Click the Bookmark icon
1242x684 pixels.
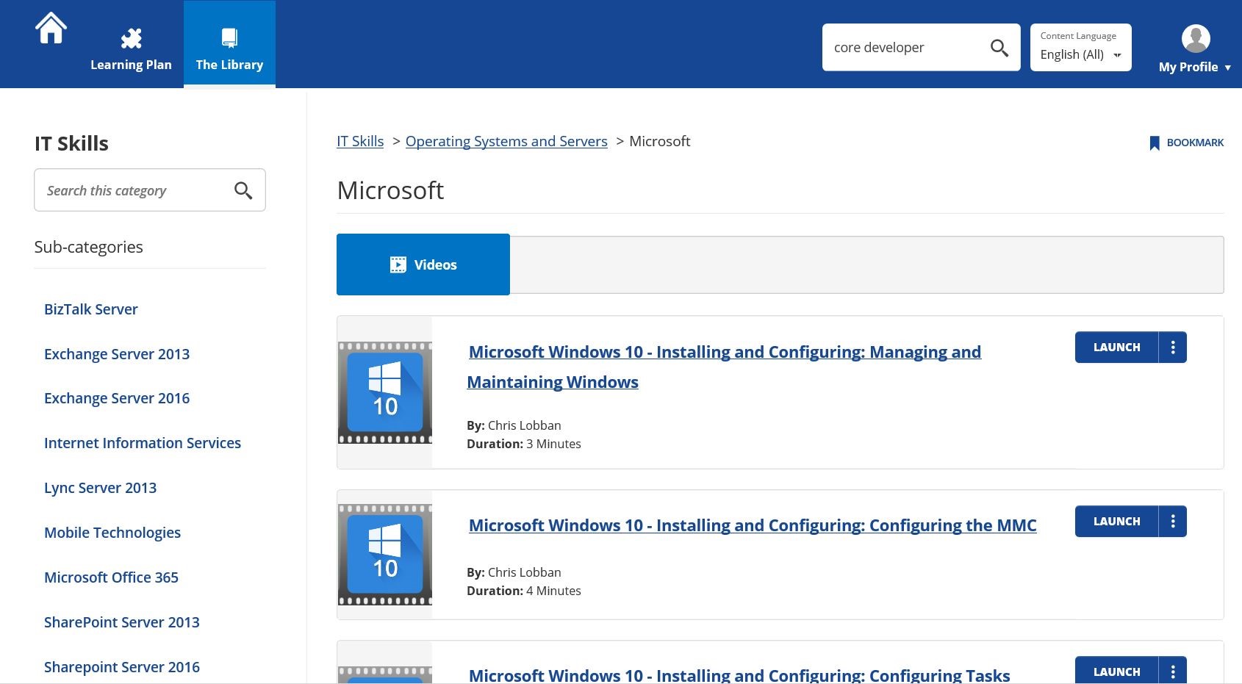pyautogui.click(x=1155, y=143)
